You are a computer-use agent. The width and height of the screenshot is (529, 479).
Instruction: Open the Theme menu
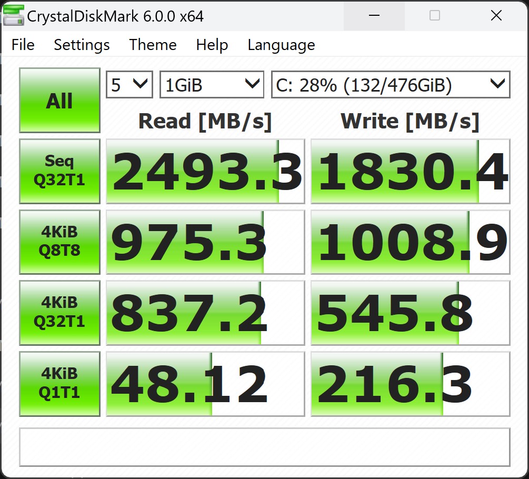[x=153, y=45]
